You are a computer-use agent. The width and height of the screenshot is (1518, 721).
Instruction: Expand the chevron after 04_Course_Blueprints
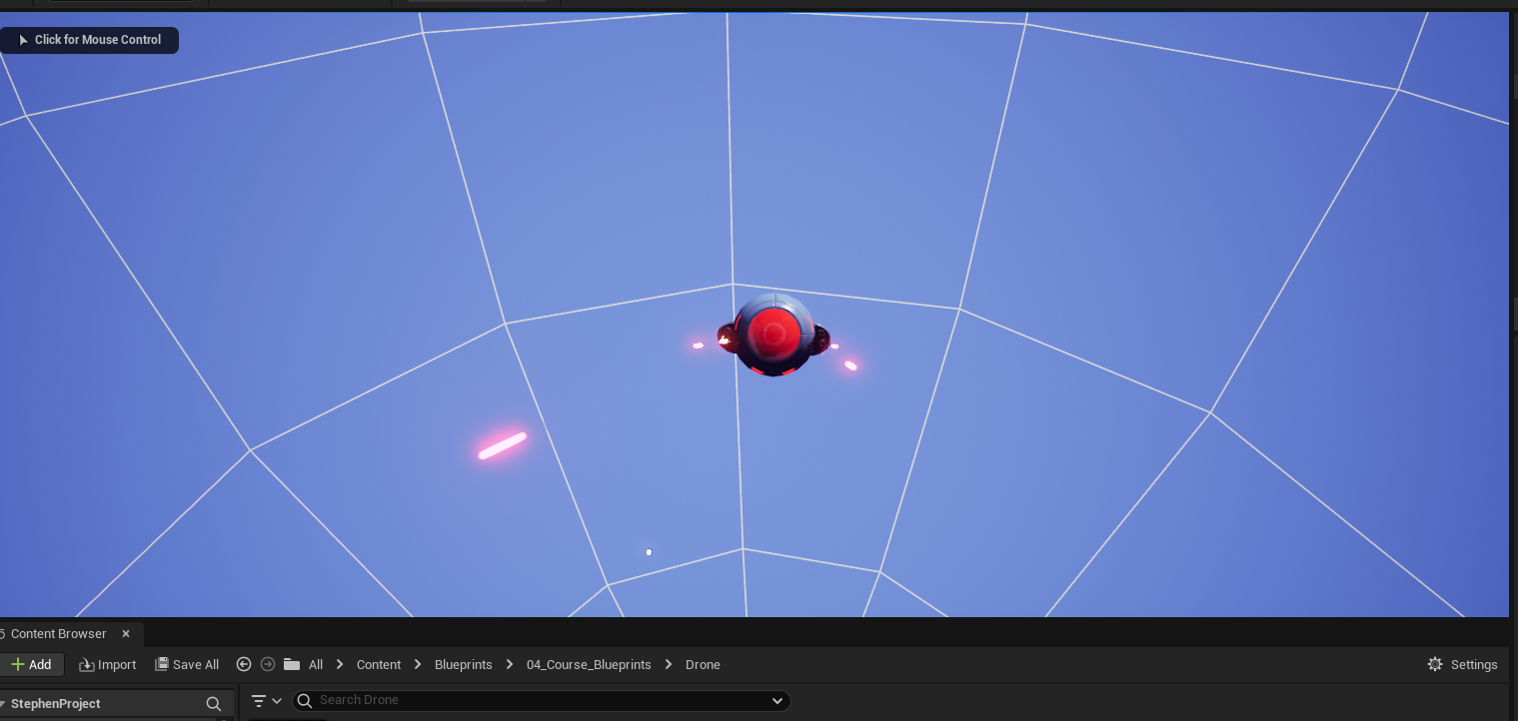(669, 665)
